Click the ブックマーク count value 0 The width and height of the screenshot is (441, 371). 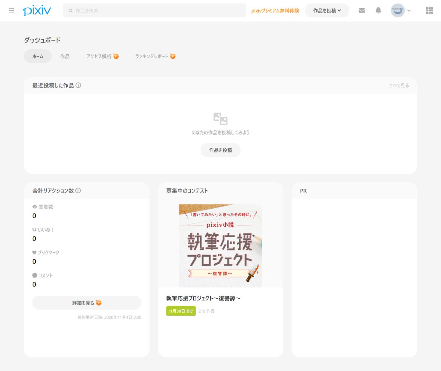click(34, 261)
